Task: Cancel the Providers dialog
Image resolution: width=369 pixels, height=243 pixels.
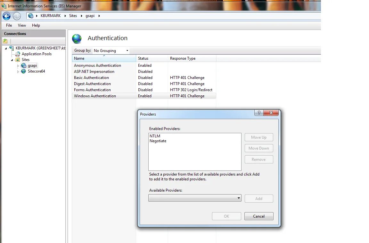Action: click(x=259, y=216)
